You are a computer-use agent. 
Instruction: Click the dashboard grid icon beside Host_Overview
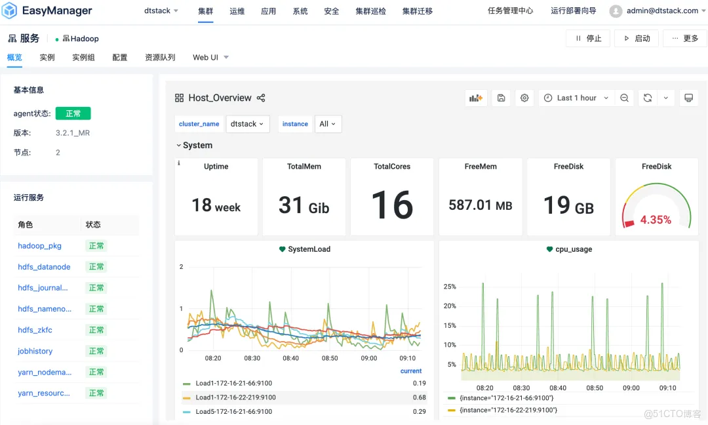pyautogui.click(x=179, y=98)
